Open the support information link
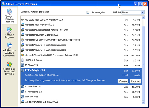 click(42, 75)
